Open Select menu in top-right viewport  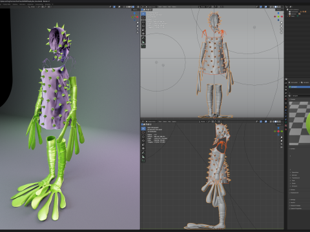click(x=165, y=6)
